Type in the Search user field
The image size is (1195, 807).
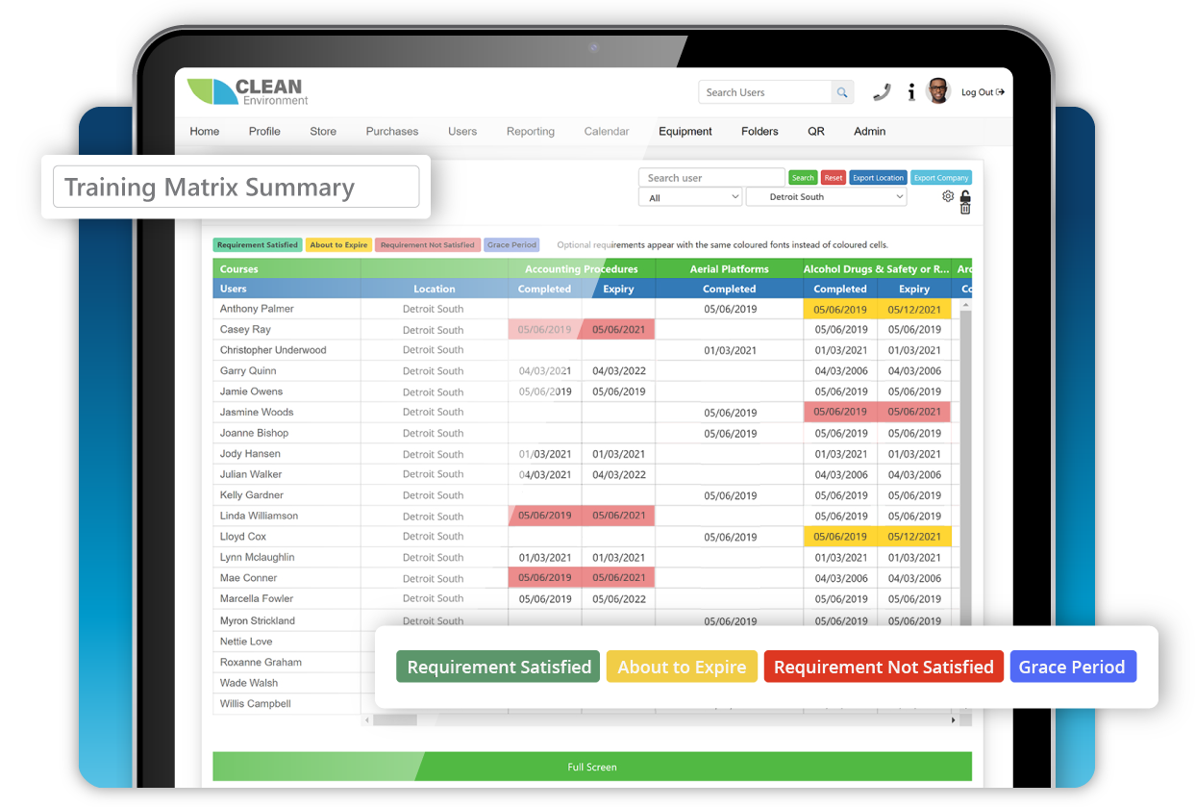711,177
